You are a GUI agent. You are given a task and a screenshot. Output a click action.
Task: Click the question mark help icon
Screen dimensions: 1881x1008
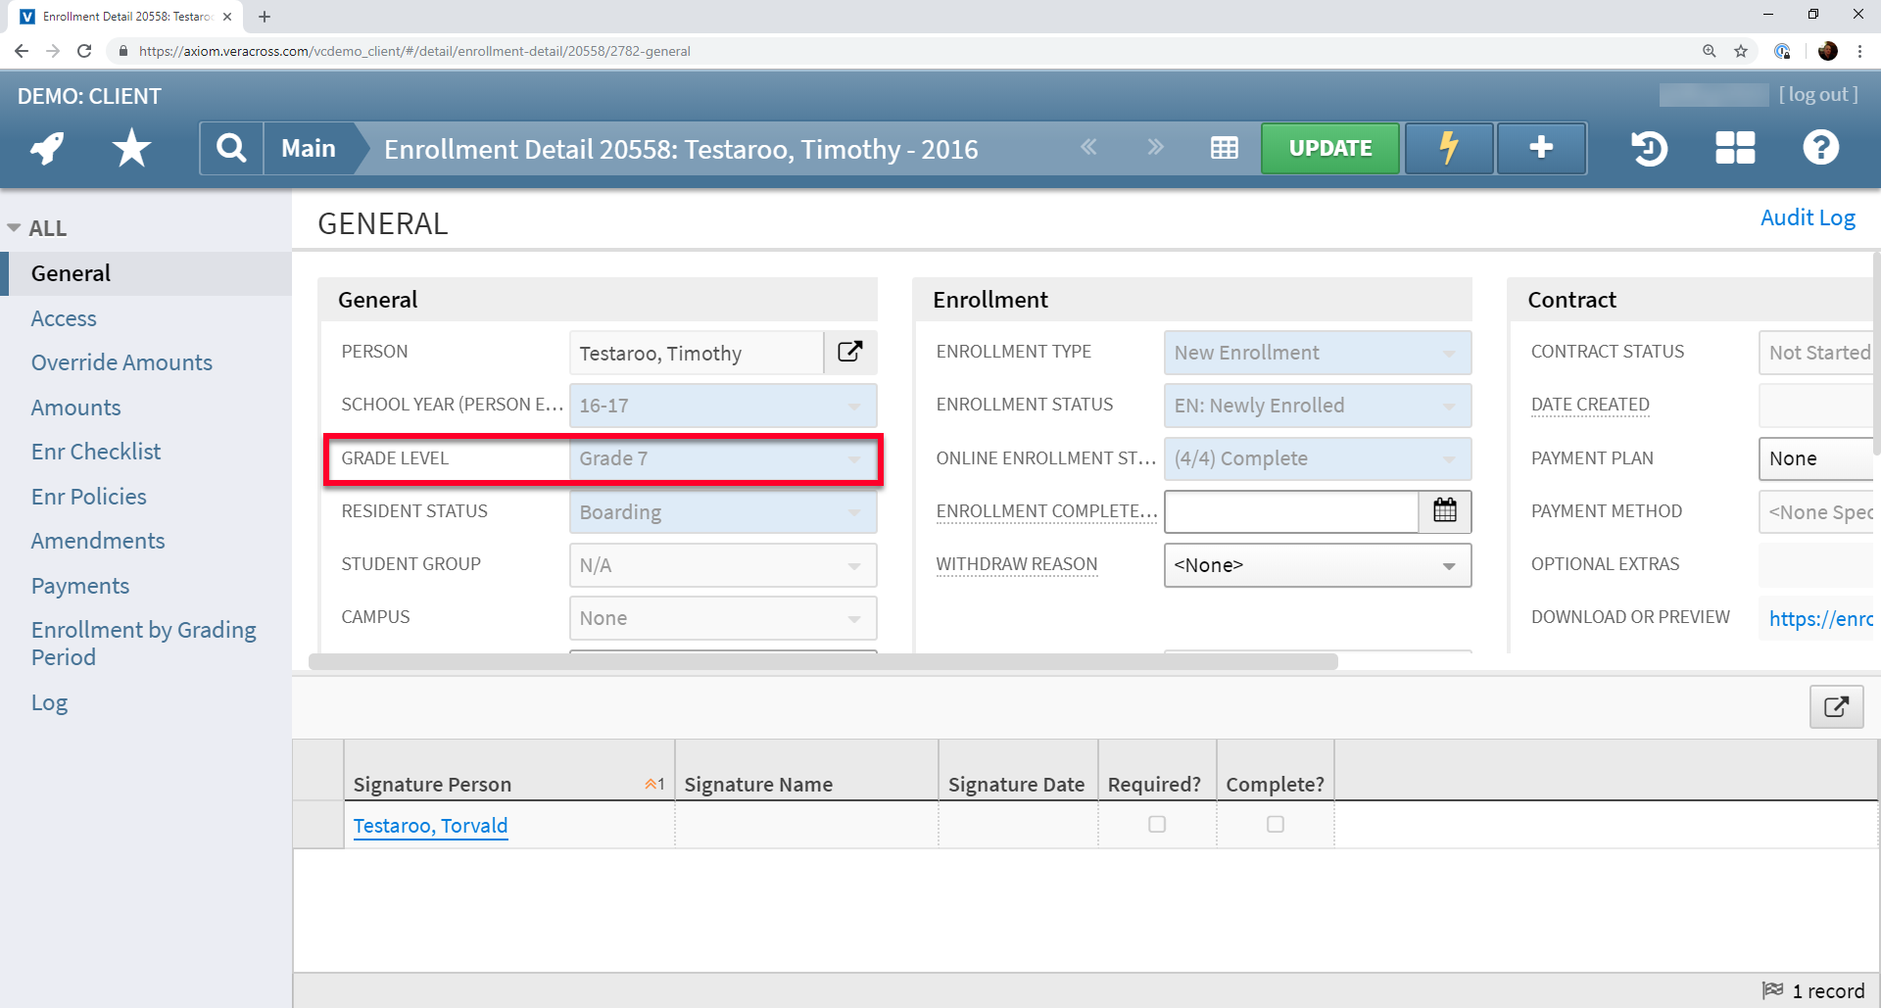(x=1820, y=148)
